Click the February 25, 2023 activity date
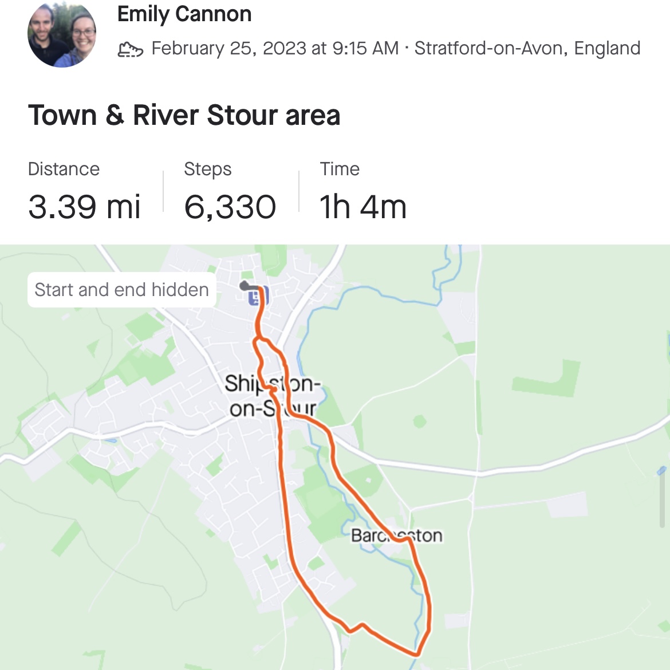 point(275,49)
